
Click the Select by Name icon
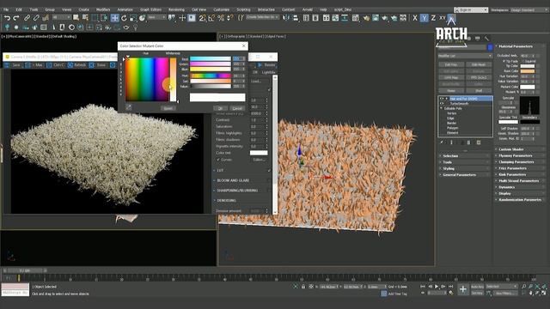(x=85, y=17)
